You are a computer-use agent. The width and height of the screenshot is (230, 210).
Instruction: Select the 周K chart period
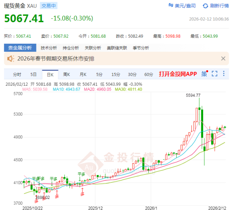66,74
